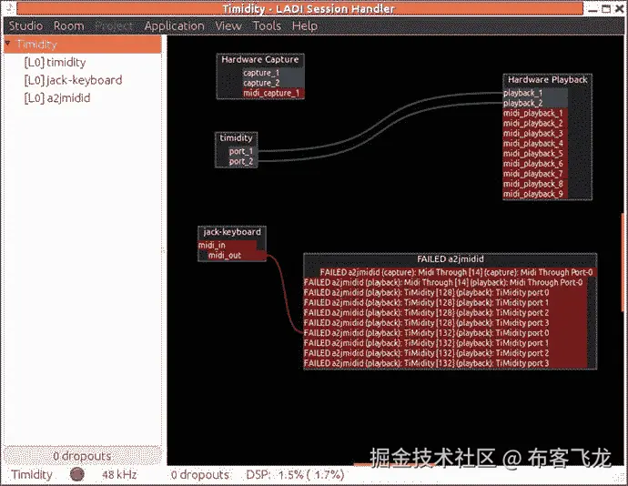The height and width of the screenshot is (486, 628).
Task: Click the midi_playback_8 port
Action: (535, 184)
